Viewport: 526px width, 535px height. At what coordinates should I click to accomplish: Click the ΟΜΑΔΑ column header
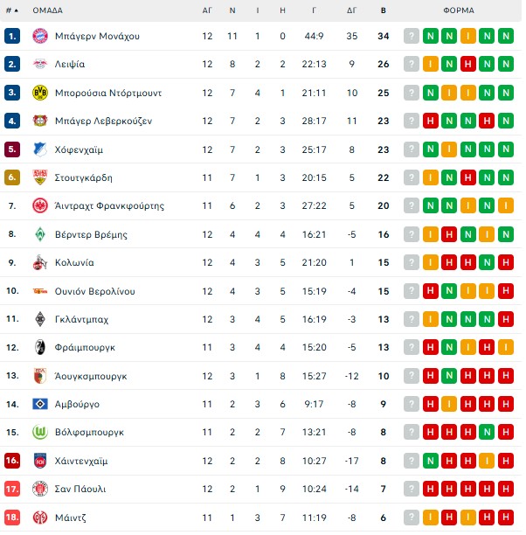click(x=47, y=10)
